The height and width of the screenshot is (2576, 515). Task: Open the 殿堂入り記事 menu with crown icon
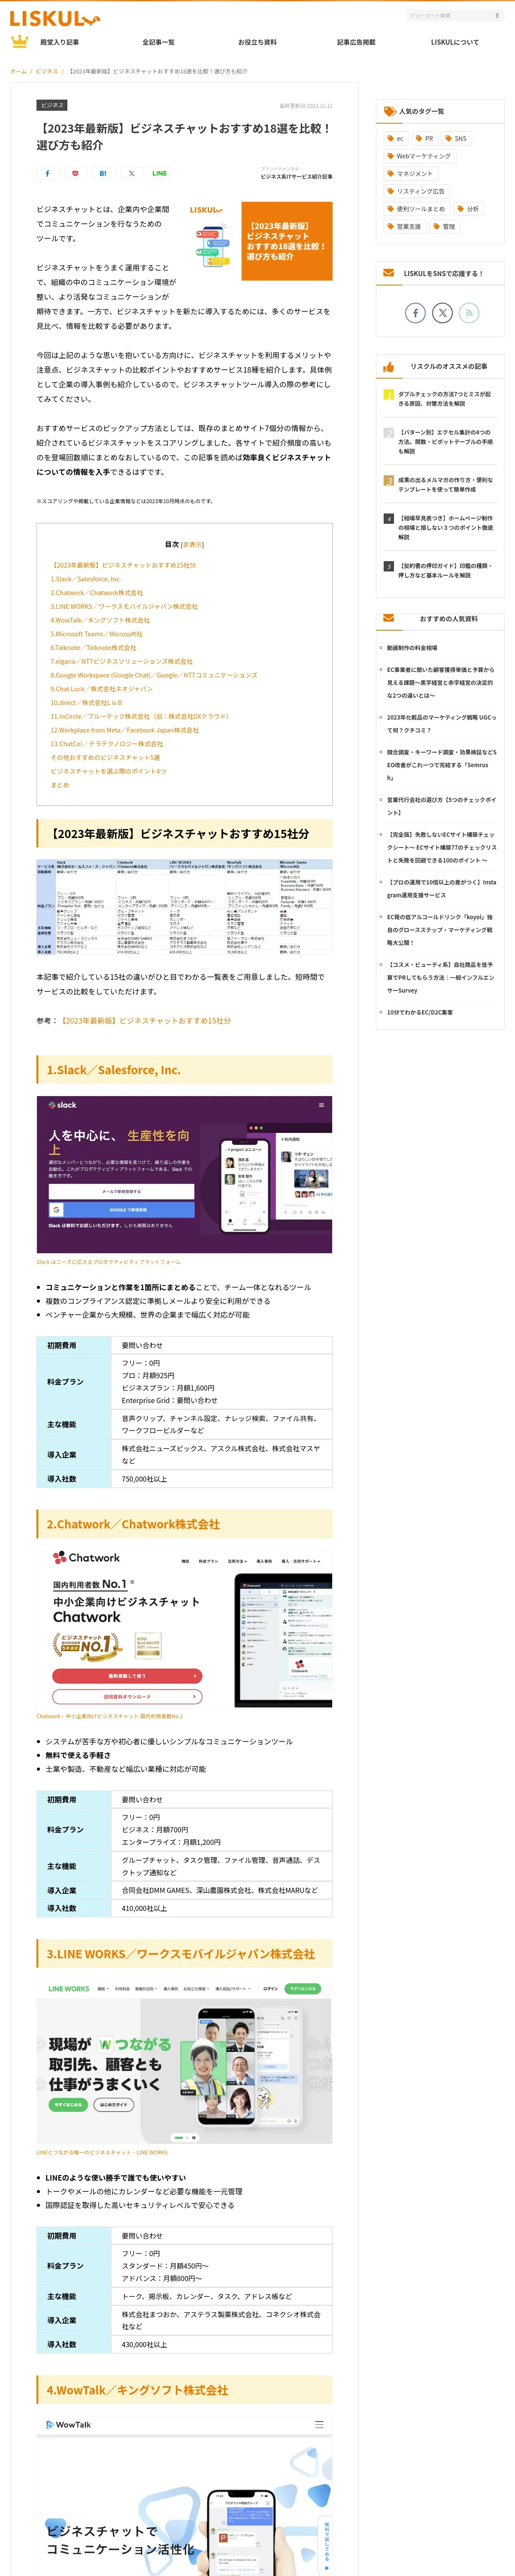45,42
